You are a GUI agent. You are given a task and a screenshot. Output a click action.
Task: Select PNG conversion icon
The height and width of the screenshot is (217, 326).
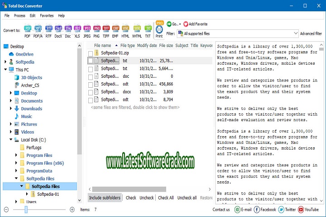[96, 28]
